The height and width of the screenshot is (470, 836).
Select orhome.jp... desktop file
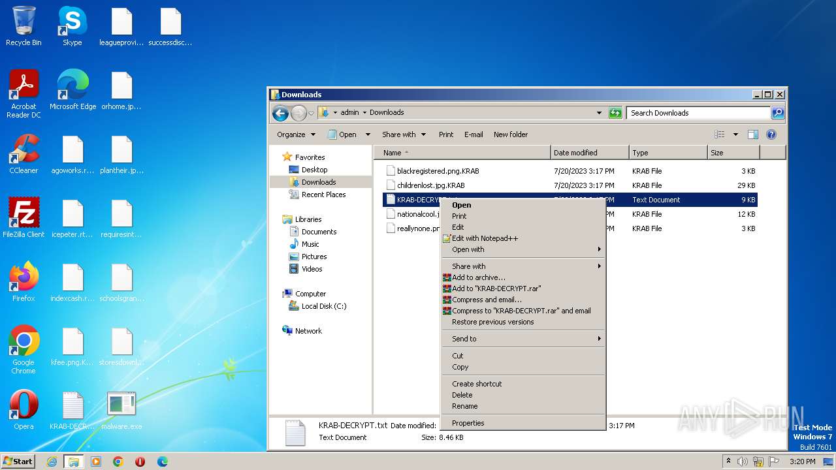(121, 90)
